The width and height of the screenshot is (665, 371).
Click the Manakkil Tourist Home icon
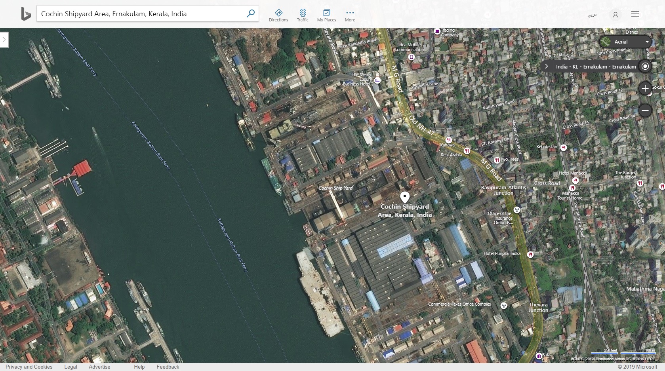[572, 188]
